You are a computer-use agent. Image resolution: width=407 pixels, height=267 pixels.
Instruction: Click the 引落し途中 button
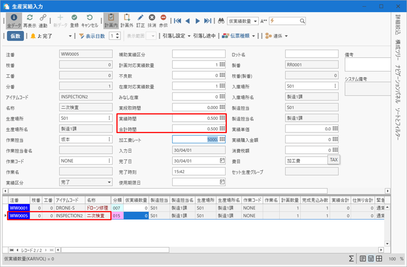tap(204, 36)
